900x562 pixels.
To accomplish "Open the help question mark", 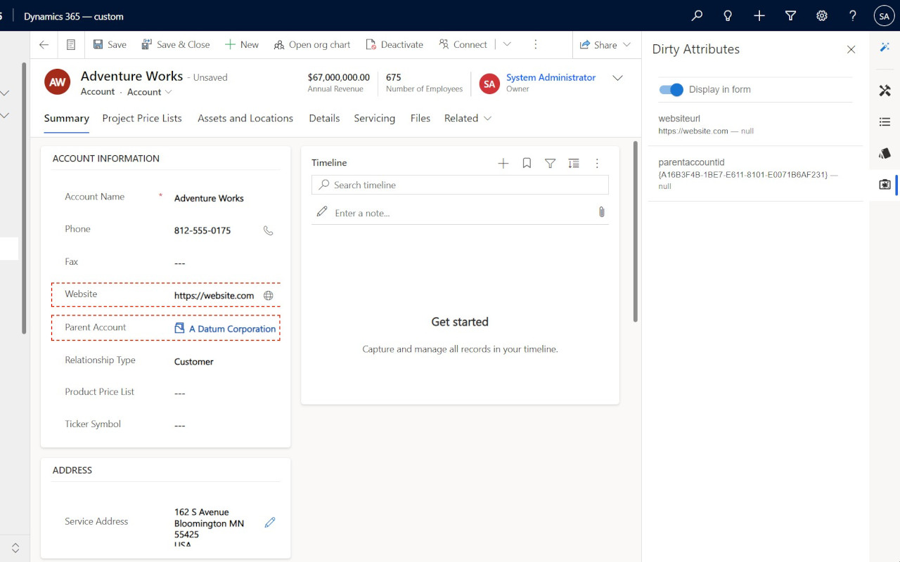I will (853, 15).
